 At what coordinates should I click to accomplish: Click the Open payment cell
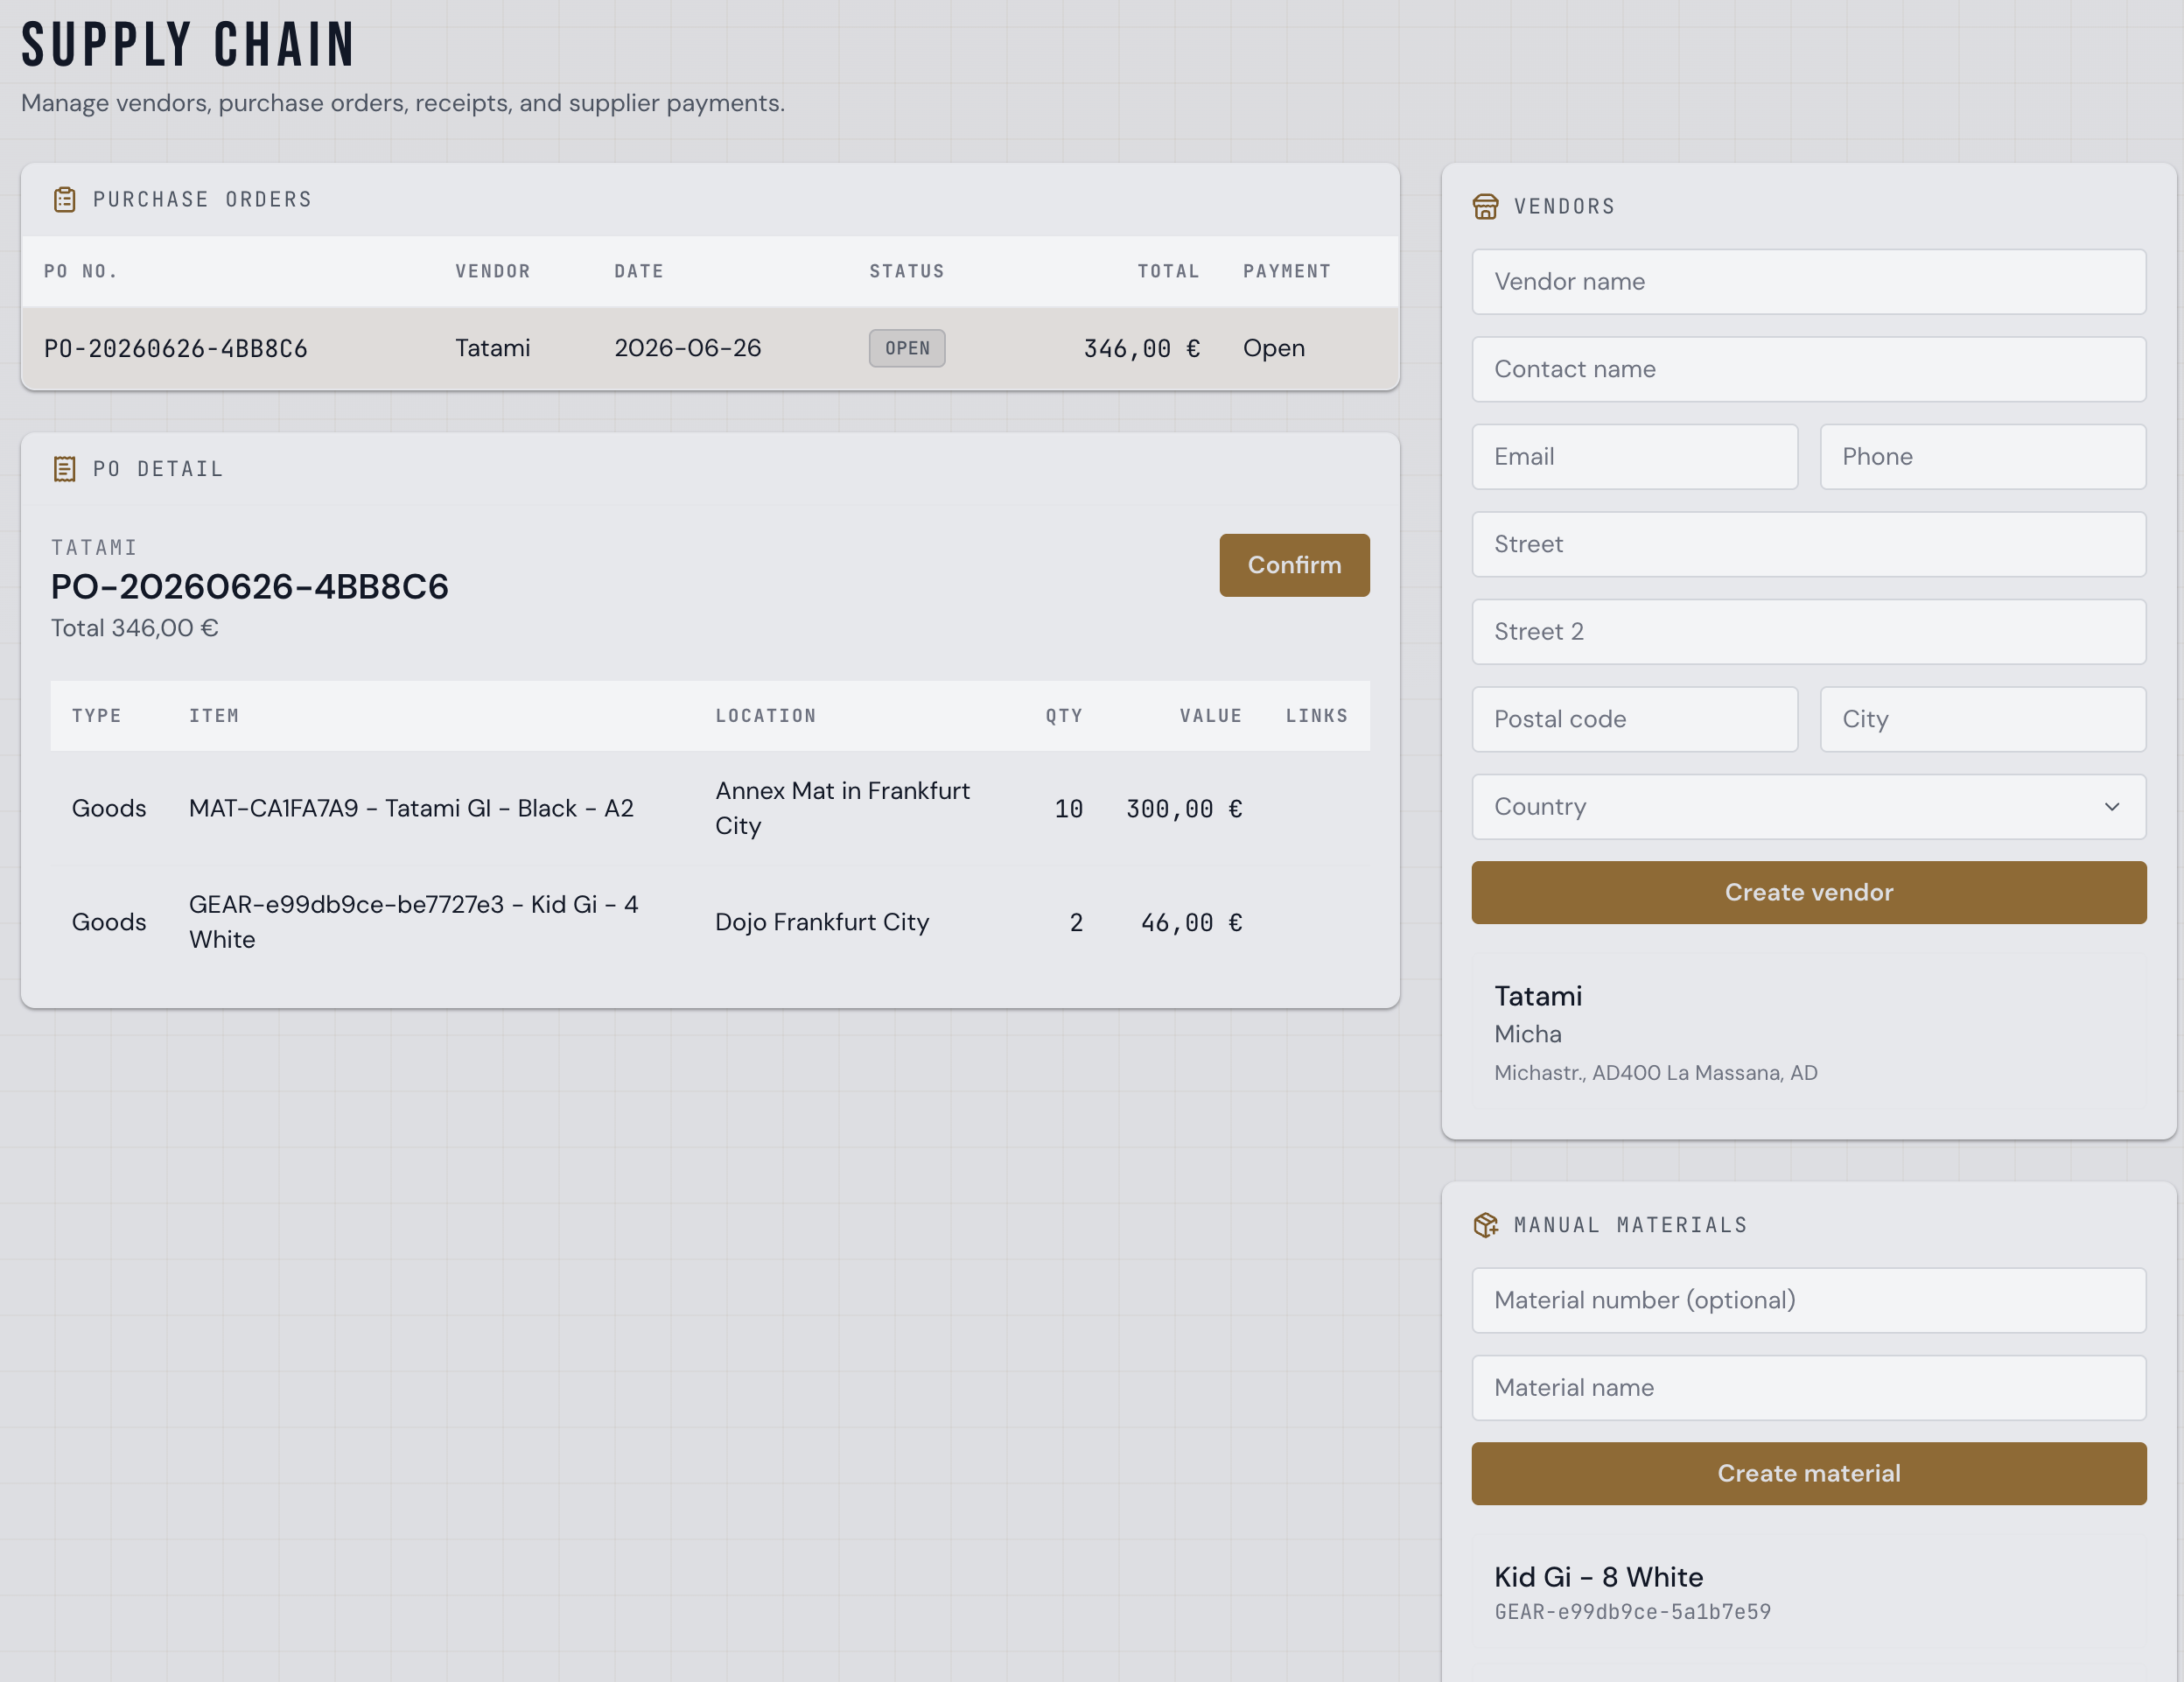[x=1274, y=348]
